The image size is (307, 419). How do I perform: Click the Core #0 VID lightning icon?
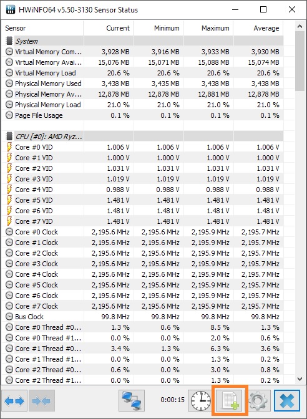9,147
